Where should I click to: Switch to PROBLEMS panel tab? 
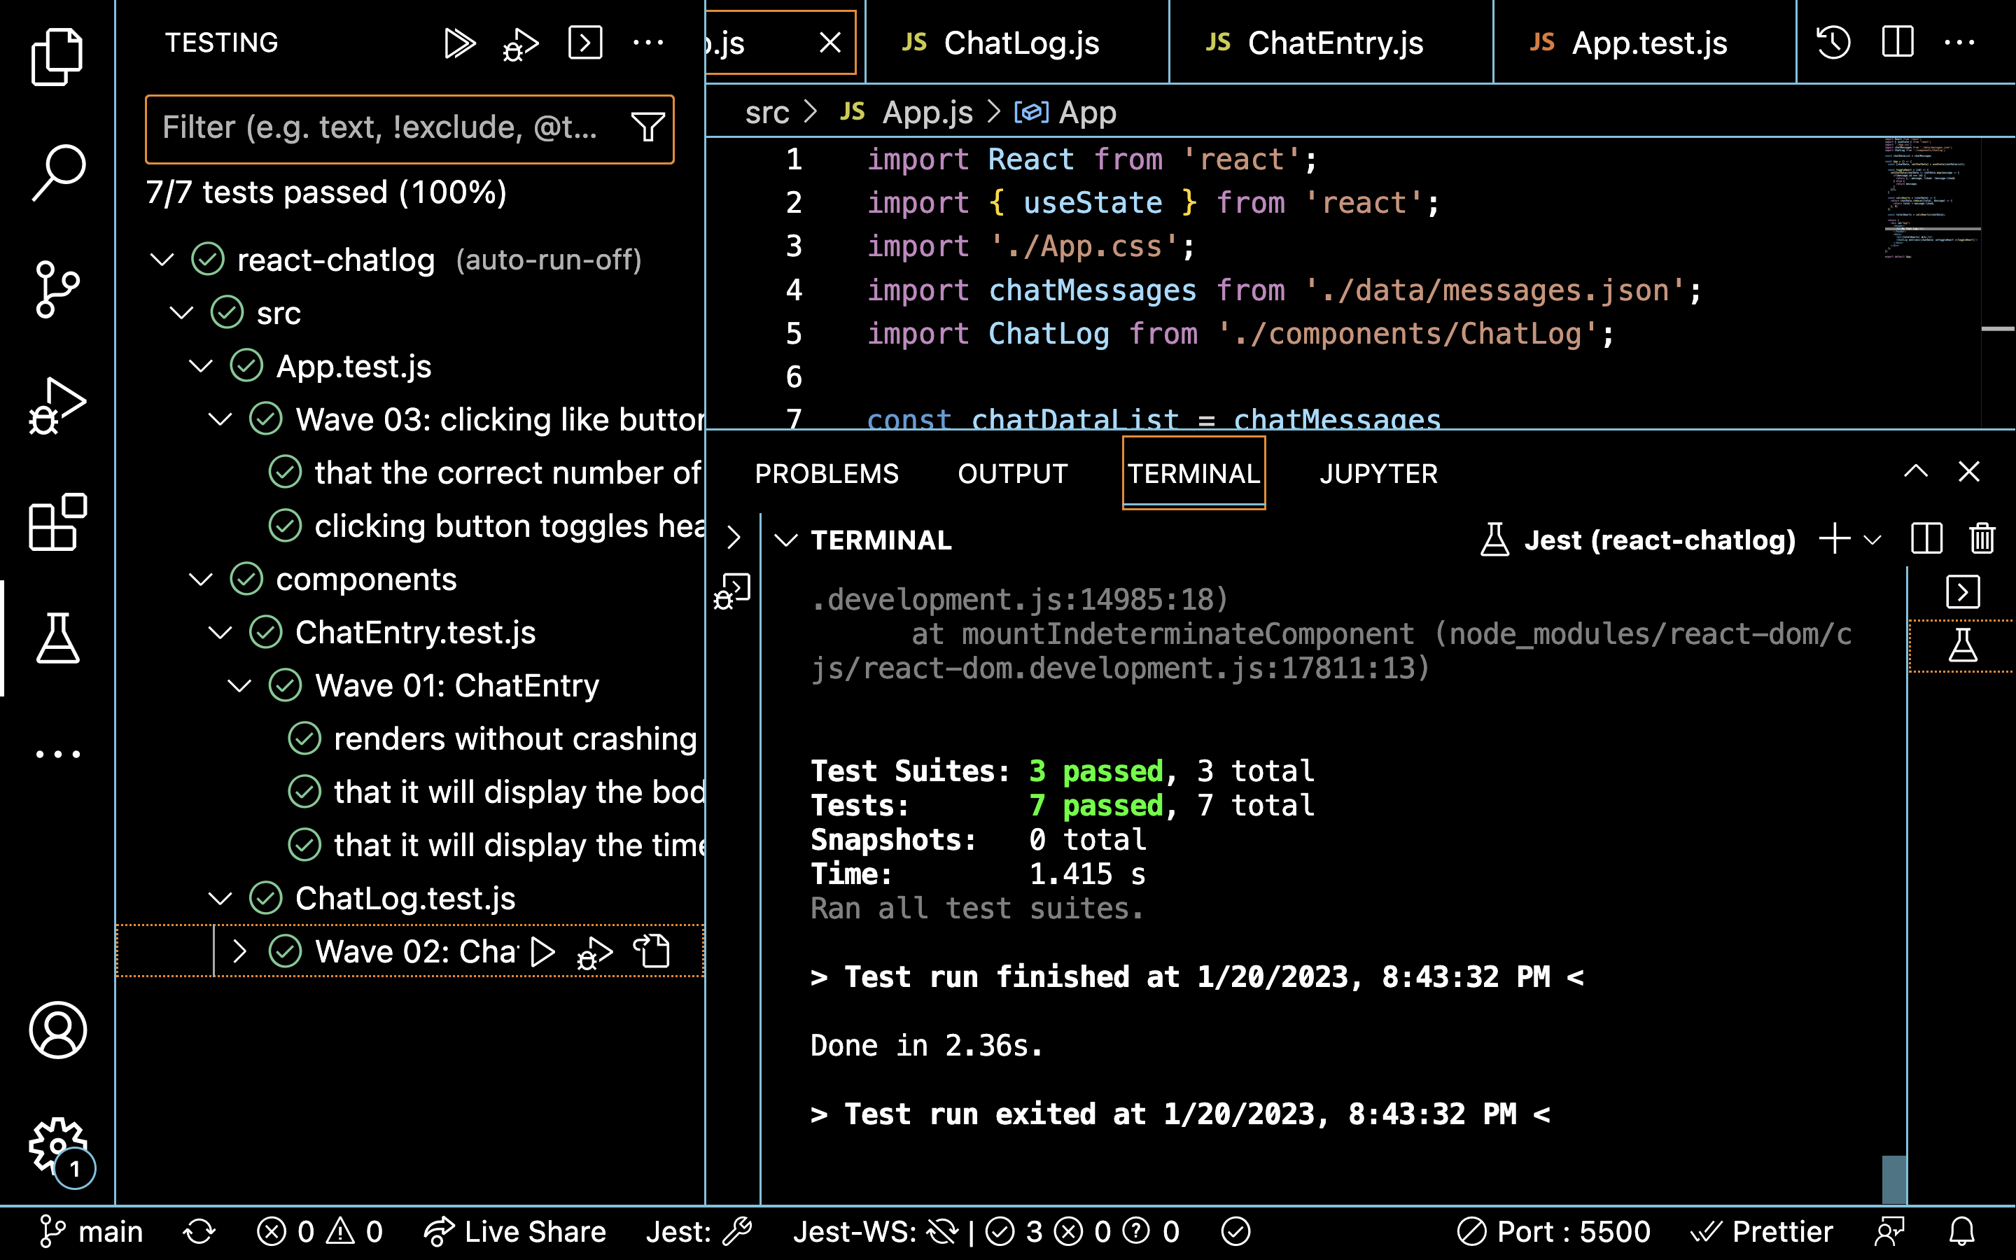827,473
